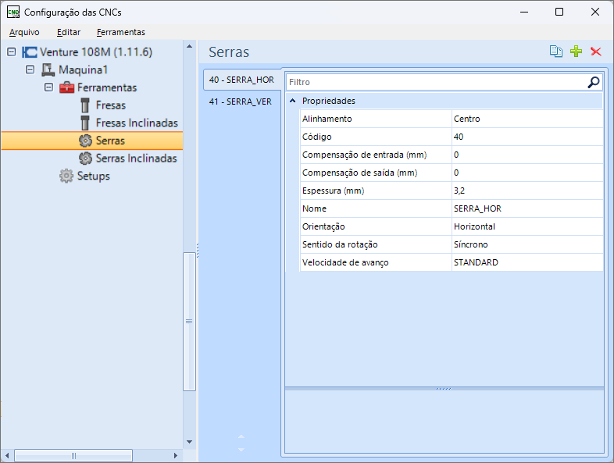This screenshot has height=463, width=614.
Task: Click the Espessura (mm) value cell
Action: [x=527, y=191]
